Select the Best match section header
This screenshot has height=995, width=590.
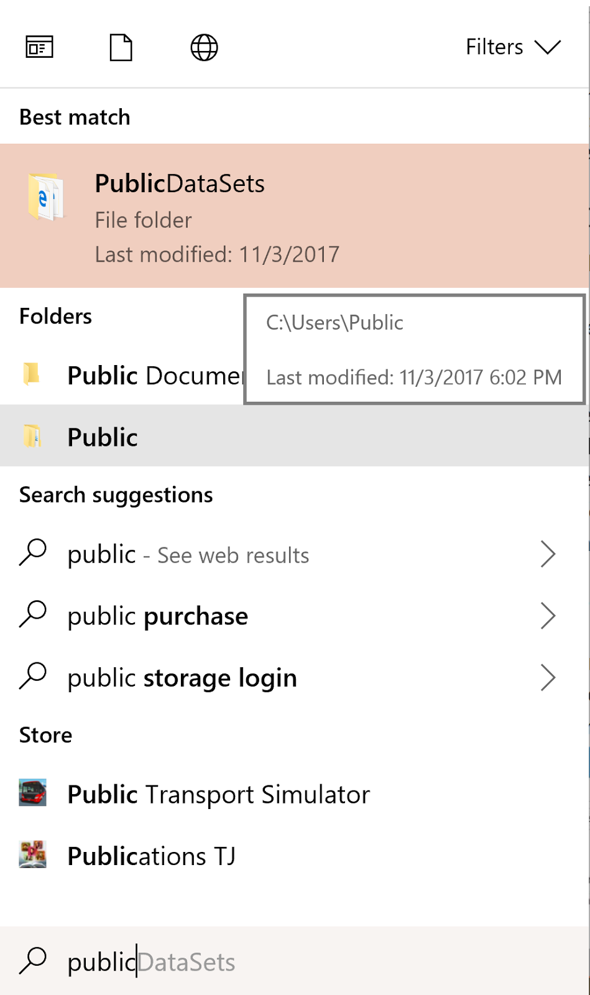pos(75,116)
